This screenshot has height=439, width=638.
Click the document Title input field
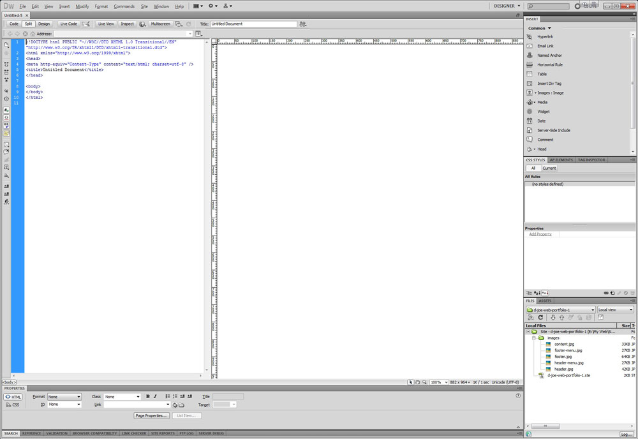253,24
